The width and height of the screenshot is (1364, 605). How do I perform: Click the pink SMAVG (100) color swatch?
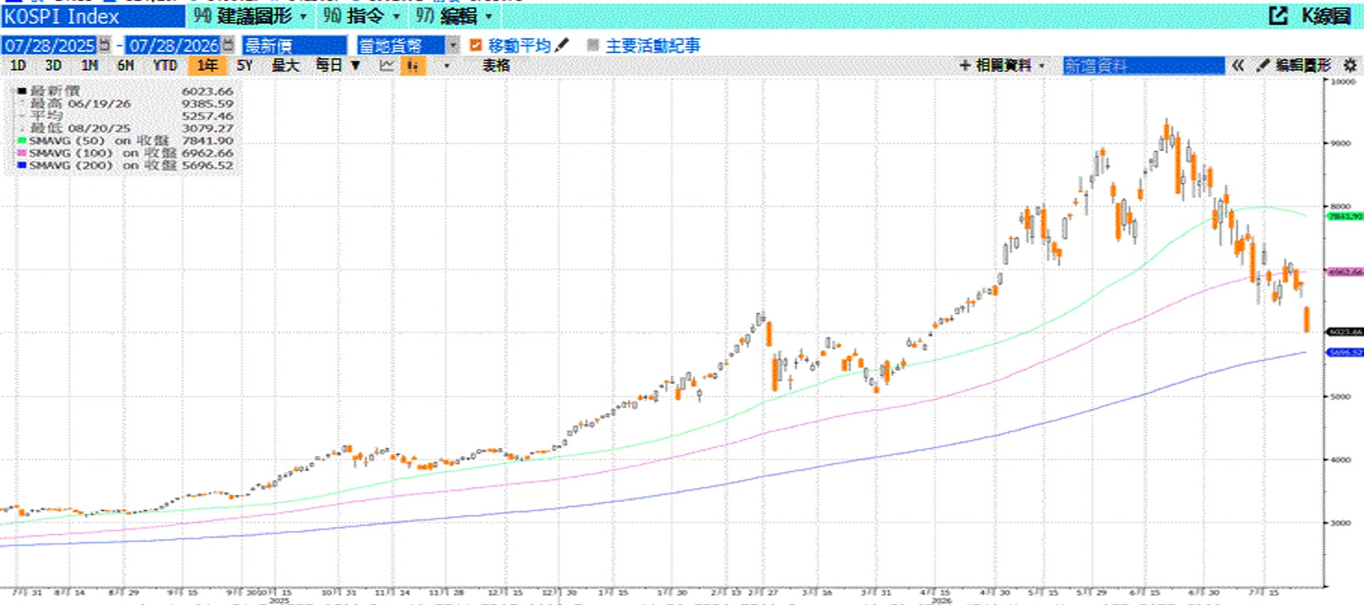[22, 153]
